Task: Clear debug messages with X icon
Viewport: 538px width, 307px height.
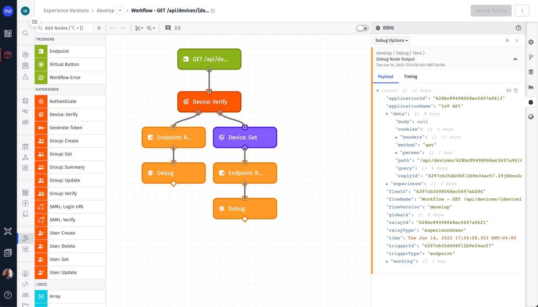Action: pyautogui.click(x=517, y=41)
